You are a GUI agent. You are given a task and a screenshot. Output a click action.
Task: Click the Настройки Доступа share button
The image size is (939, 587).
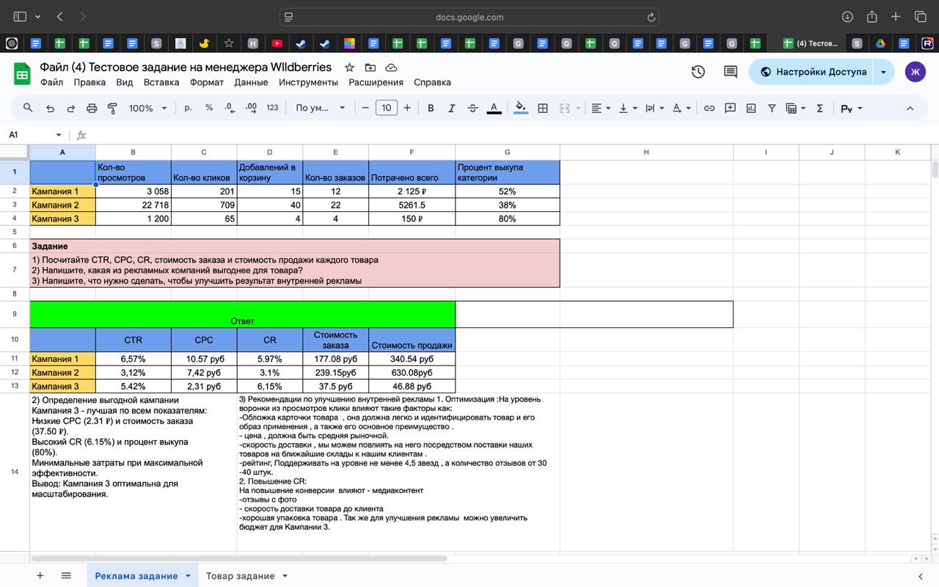coord(812,72)
